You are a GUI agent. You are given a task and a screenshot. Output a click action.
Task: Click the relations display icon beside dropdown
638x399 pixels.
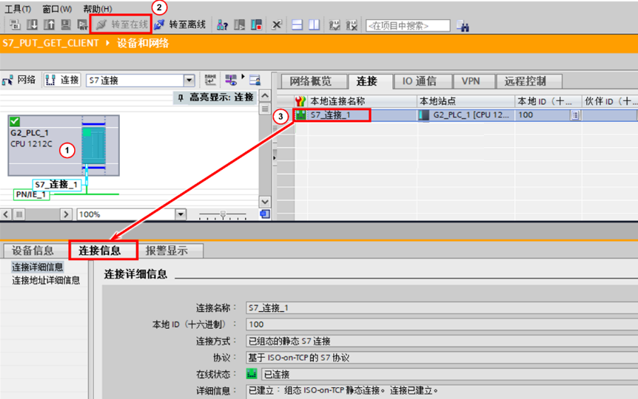pyautogui.click(x=210, y=80)
